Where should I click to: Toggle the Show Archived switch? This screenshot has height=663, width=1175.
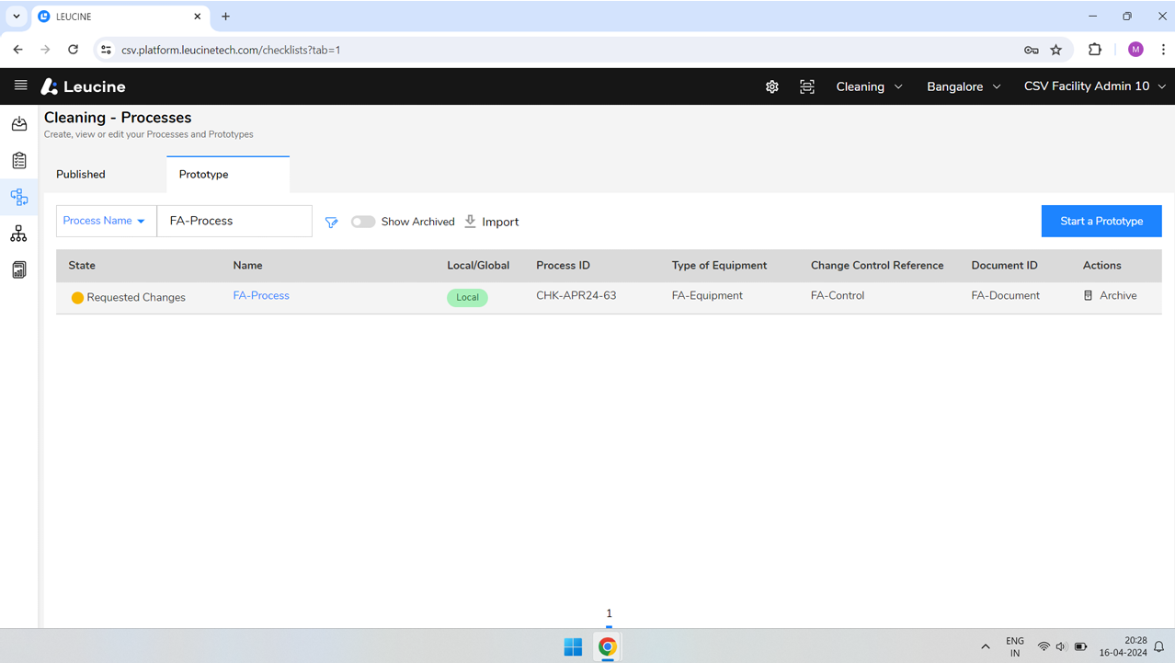coord(363,222)
